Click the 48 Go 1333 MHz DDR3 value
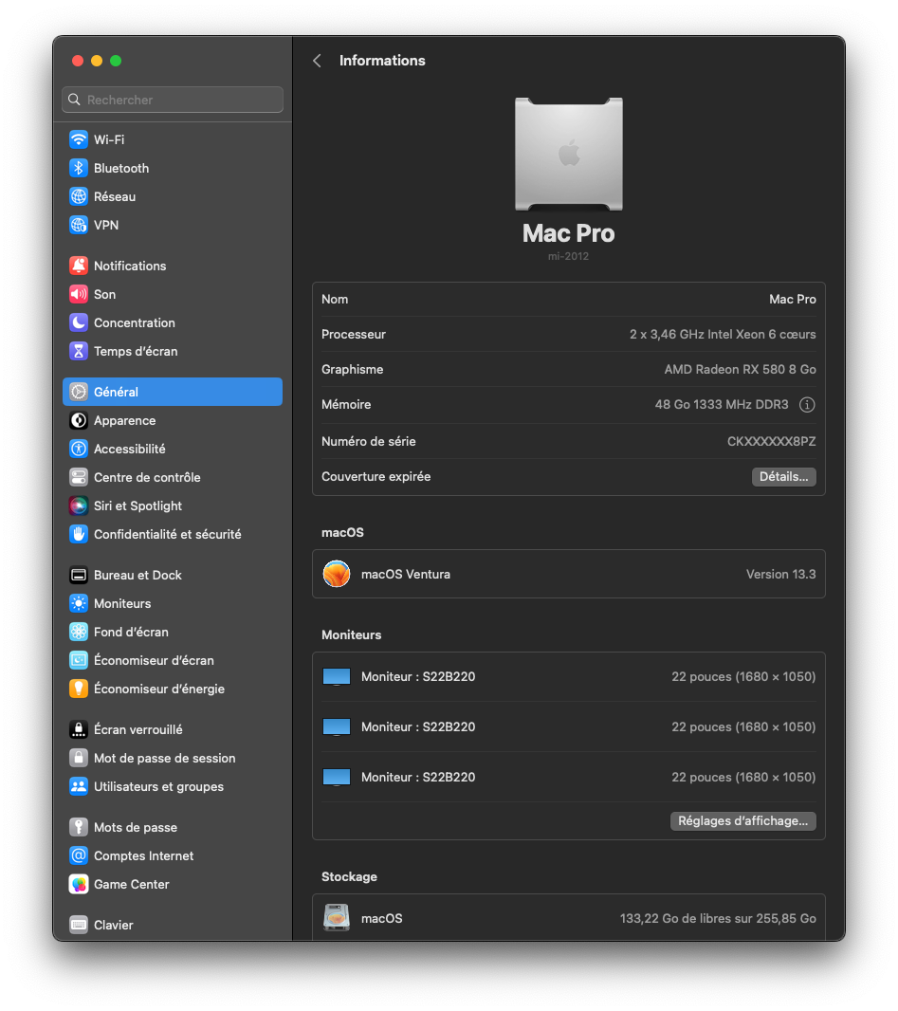 (x=722, y=404)
